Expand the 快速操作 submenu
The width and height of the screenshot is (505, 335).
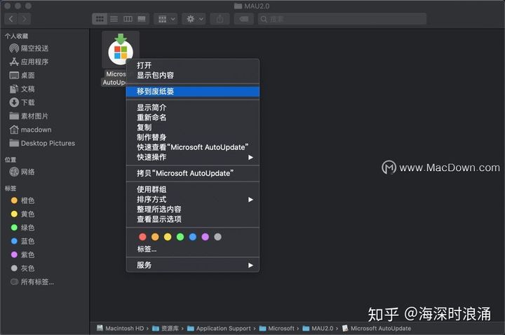193,158
